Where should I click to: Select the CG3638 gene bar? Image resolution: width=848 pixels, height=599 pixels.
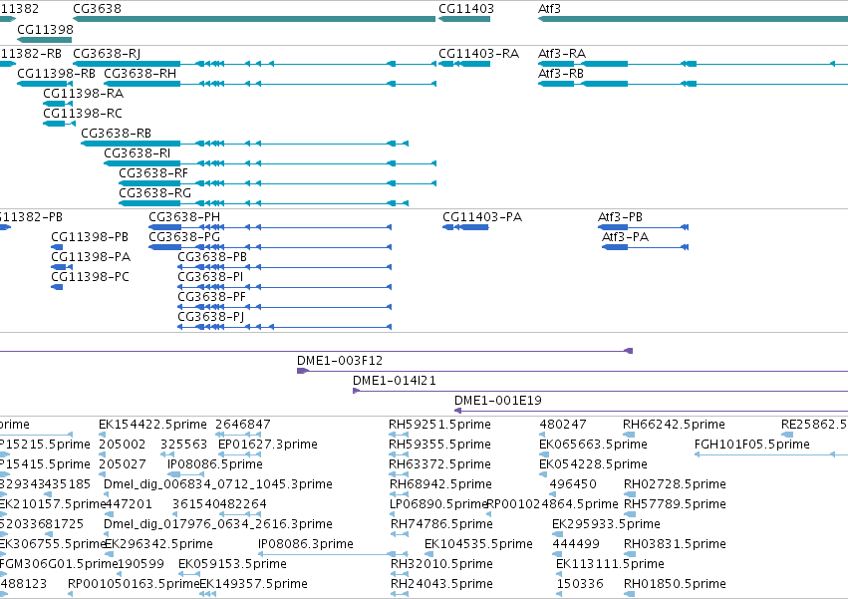[254, 19]
